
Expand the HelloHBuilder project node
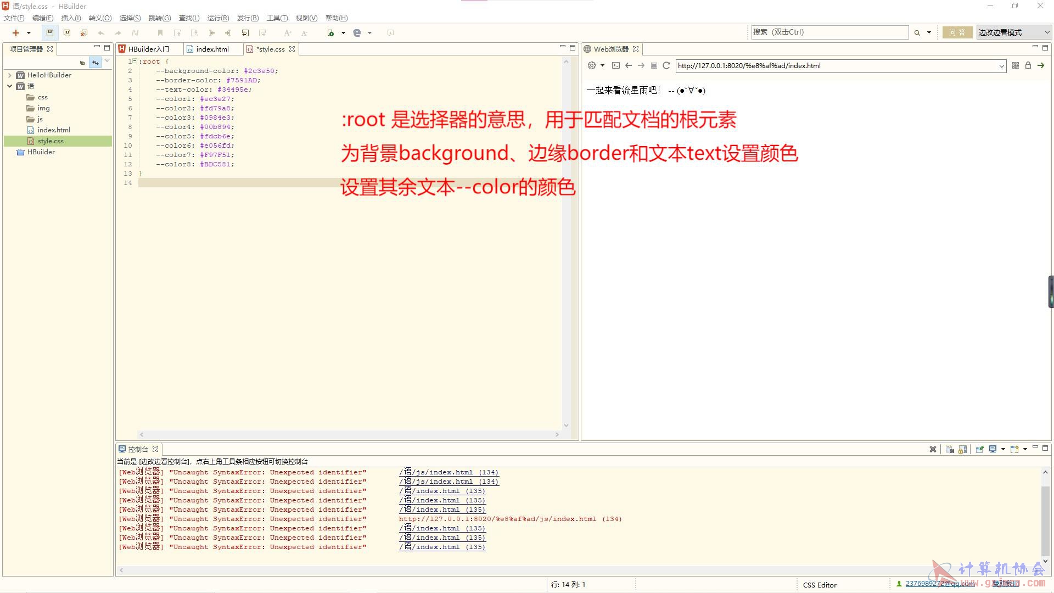pyautogui.click(x=10, y=75)
